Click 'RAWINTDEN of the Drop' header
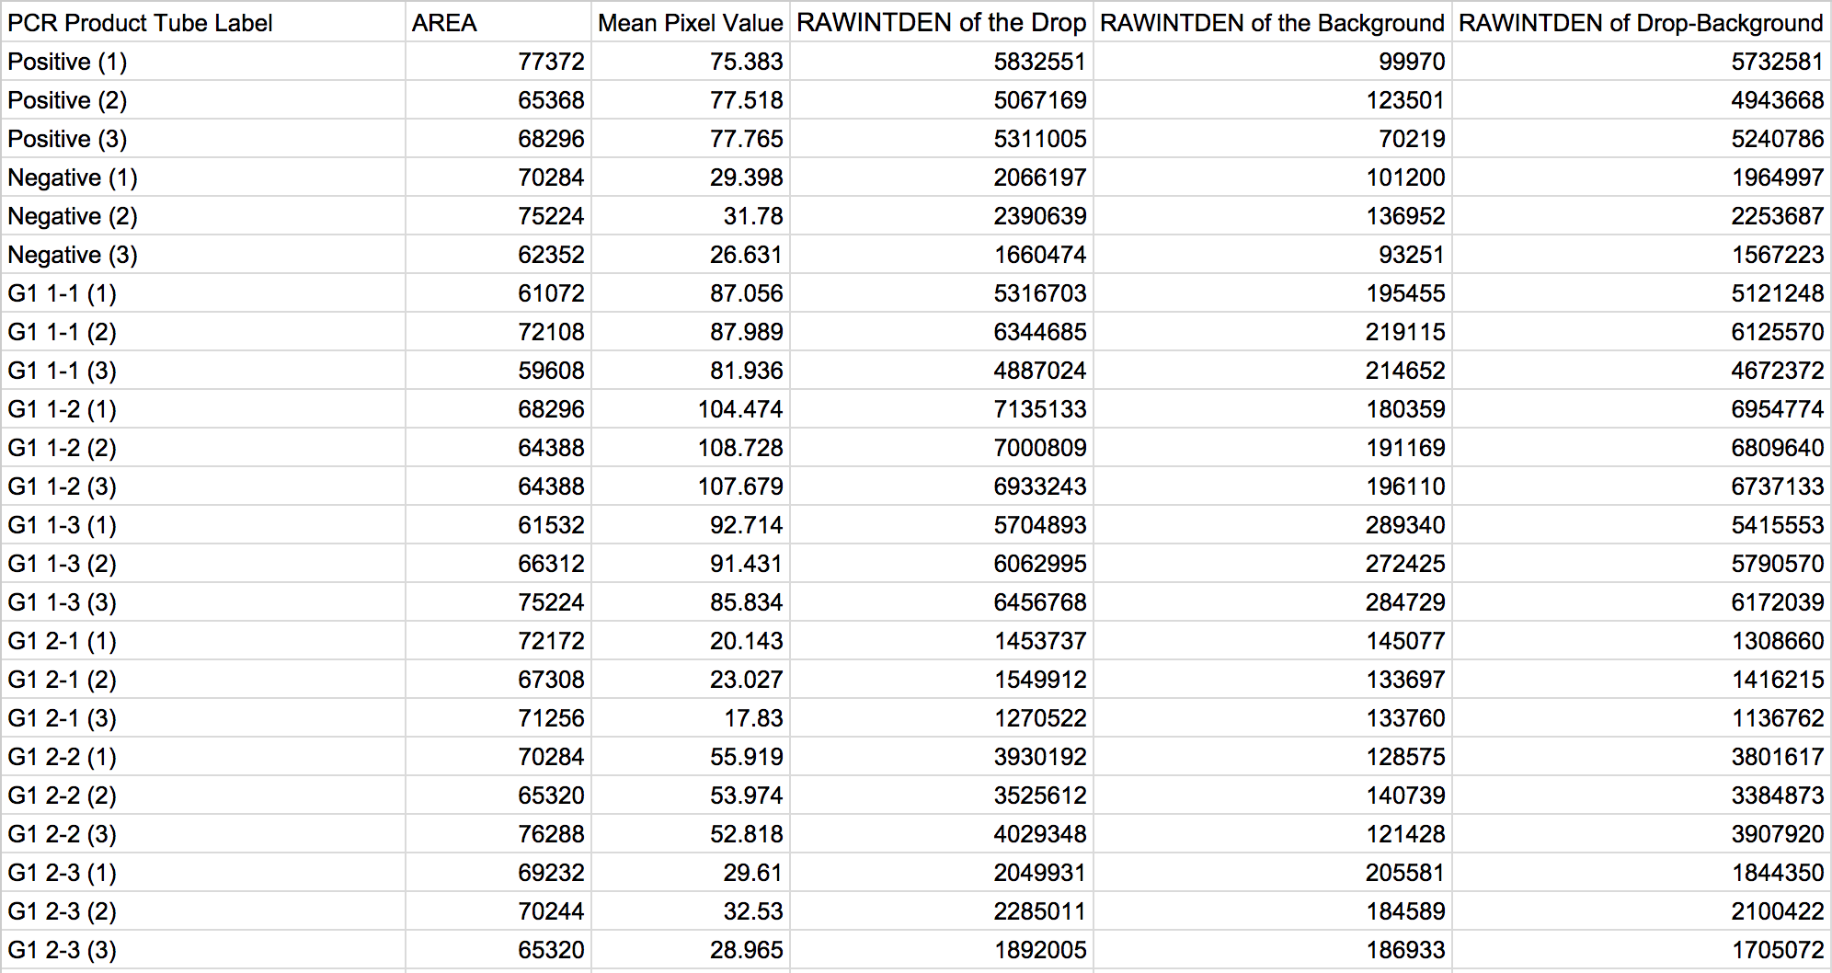 click(x=941, y=23)
